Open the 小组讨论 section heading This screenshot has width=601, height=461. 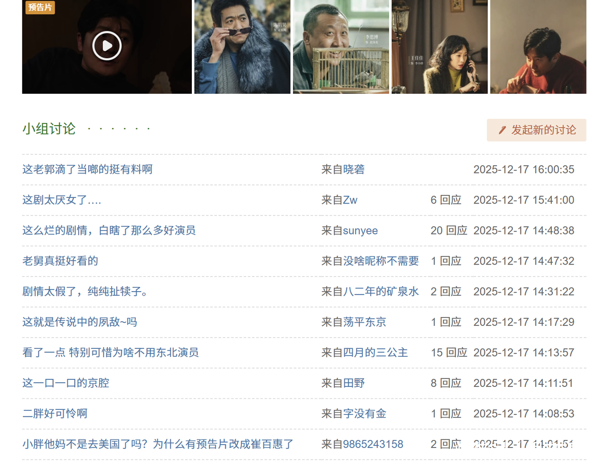49,129
